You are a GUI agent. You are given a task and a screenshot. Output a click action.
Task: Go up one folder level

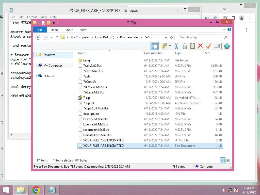coord(57,37)
